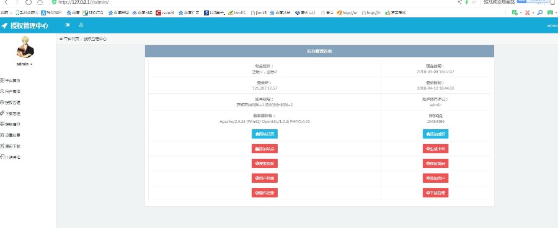Click the rocket logo in the blue header
This screenshot has height=228, width=558.
(4, 25)
